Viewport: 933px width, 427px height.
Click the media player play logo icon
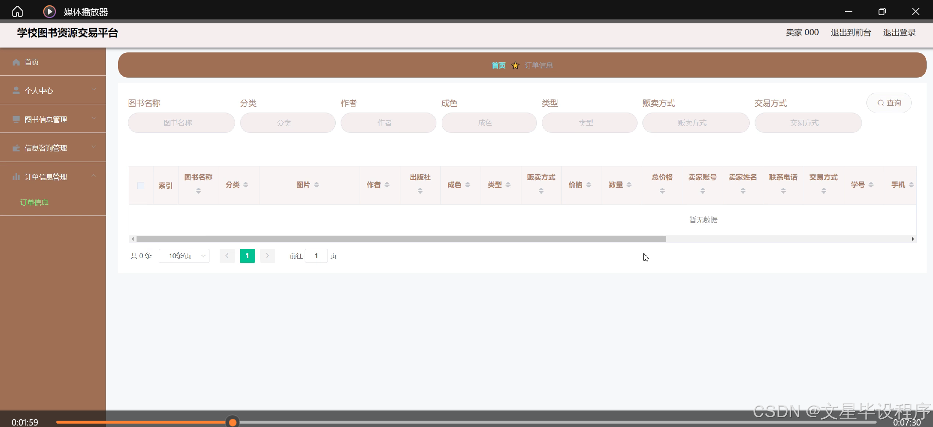click(50, 11)
